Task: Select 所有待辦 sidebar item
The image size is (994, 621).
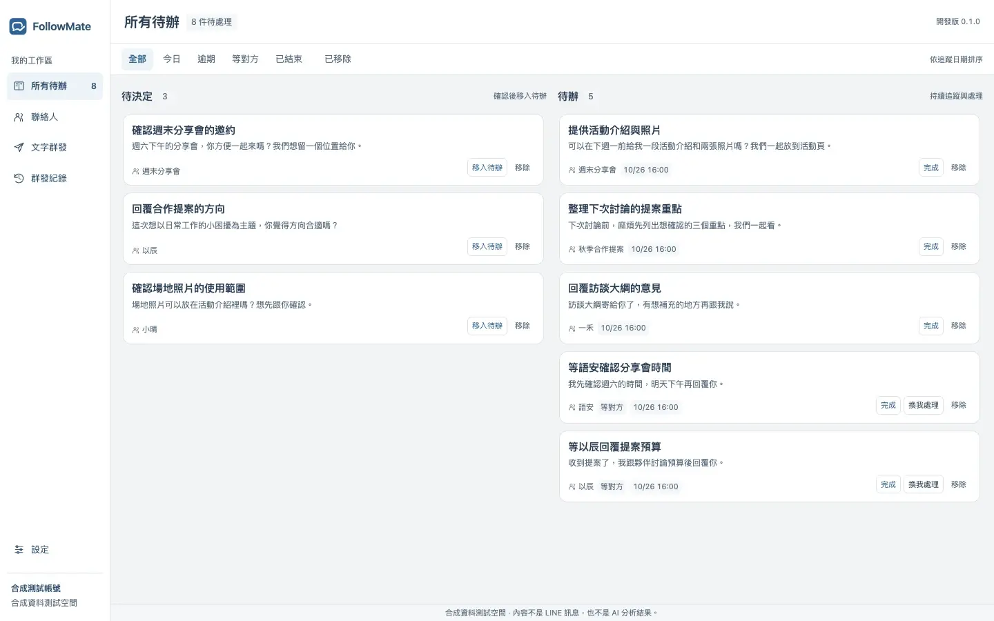Action: 55,86
